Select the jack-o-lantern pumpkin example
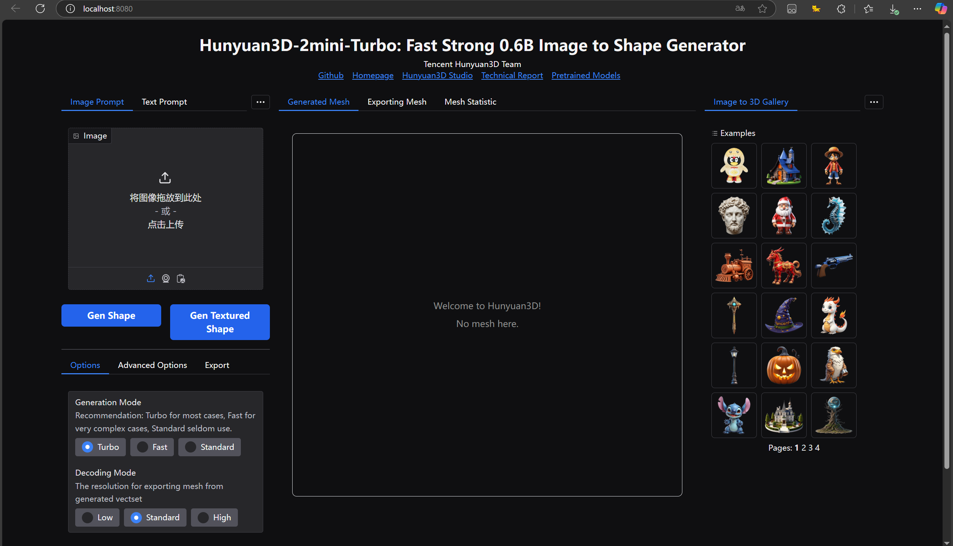The image size is (953, 546). [784, 365]
